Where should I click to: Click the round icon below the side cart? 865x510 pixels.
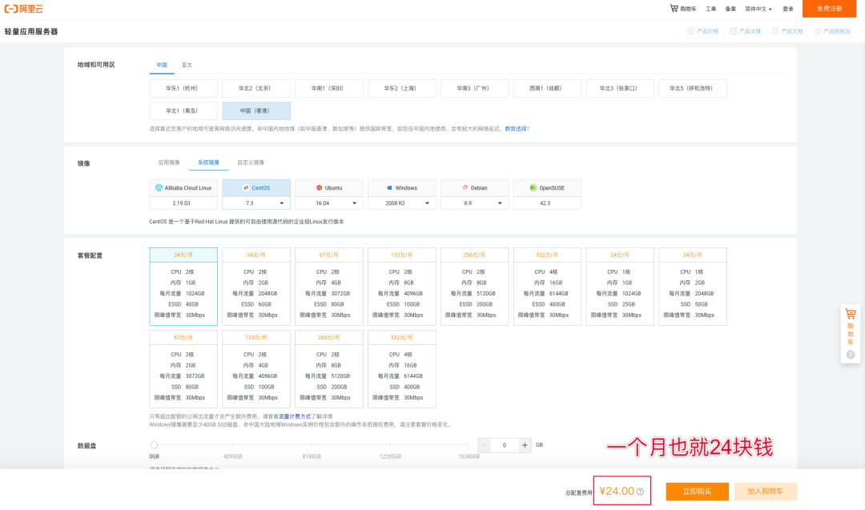tap(851, 355)
